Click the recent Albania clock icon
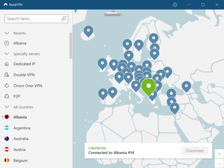This screenshot has height=168, width=224. click(7, 43)
